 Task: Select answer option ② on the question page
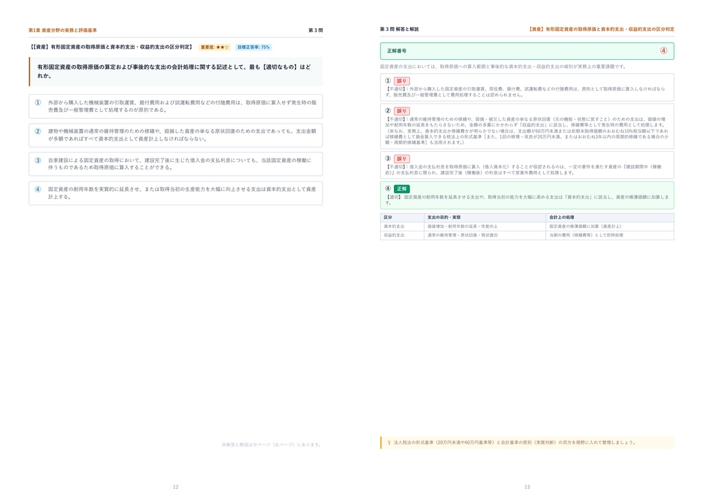point(176,135)
